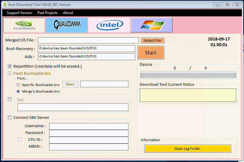
Task: Choose Merge's Bootloader.bin radio option
Action: coord(18,91)
